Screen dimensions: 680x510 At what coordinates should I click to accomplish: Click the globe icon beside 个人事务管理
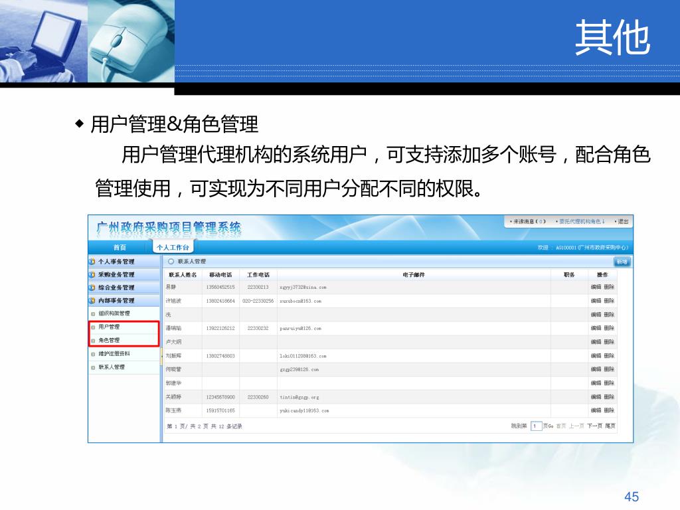tap(92, 262)
